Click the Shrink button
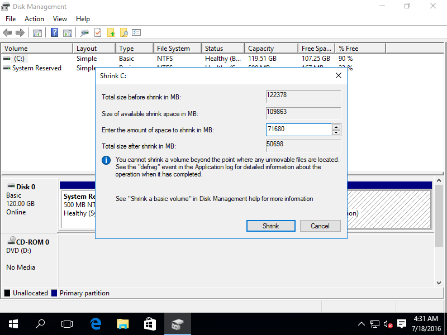 tap(271, 226)
